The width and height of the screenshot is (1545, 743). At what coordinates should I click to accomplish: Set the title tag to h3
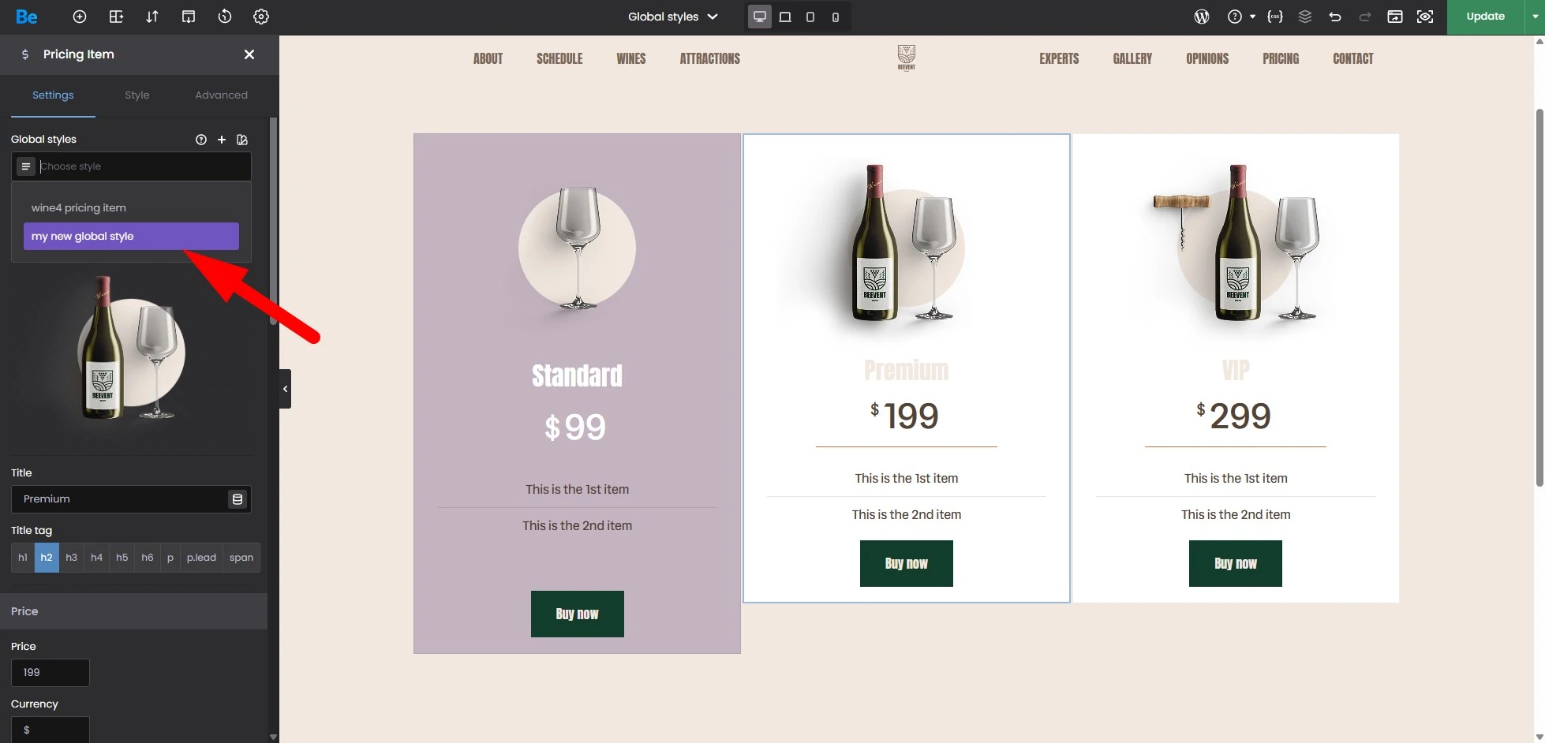coord(71,558)
